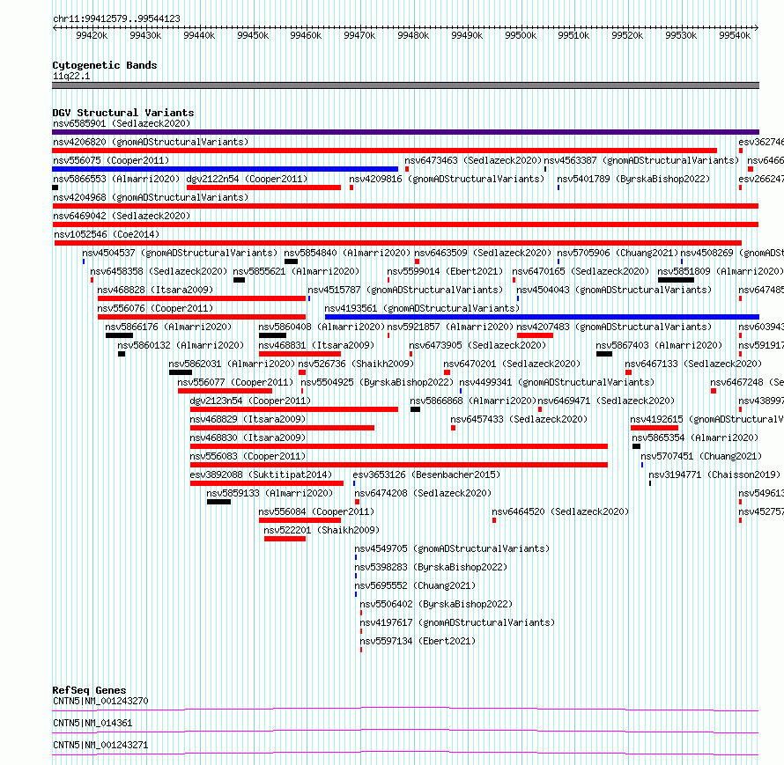Open nsv4209816 (gnomADStructuralVariants) label
Image resolution: width=784 pixels, height=765 pixels.
(447, 179)
